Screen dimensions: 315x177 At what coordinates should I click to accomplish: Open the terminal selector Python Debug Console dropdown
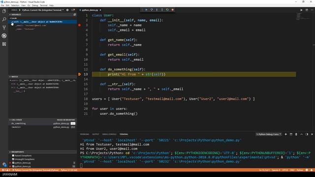(268, 134)
